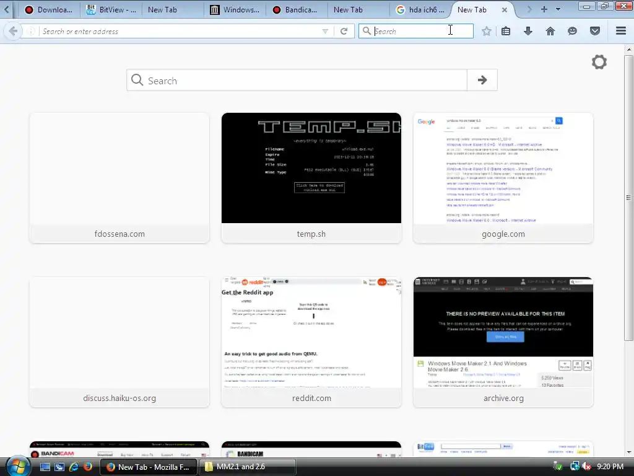634x476 pixels.
Task: Open the reddit.com tile
Action: pyautogui.click(x=311, y=342)
